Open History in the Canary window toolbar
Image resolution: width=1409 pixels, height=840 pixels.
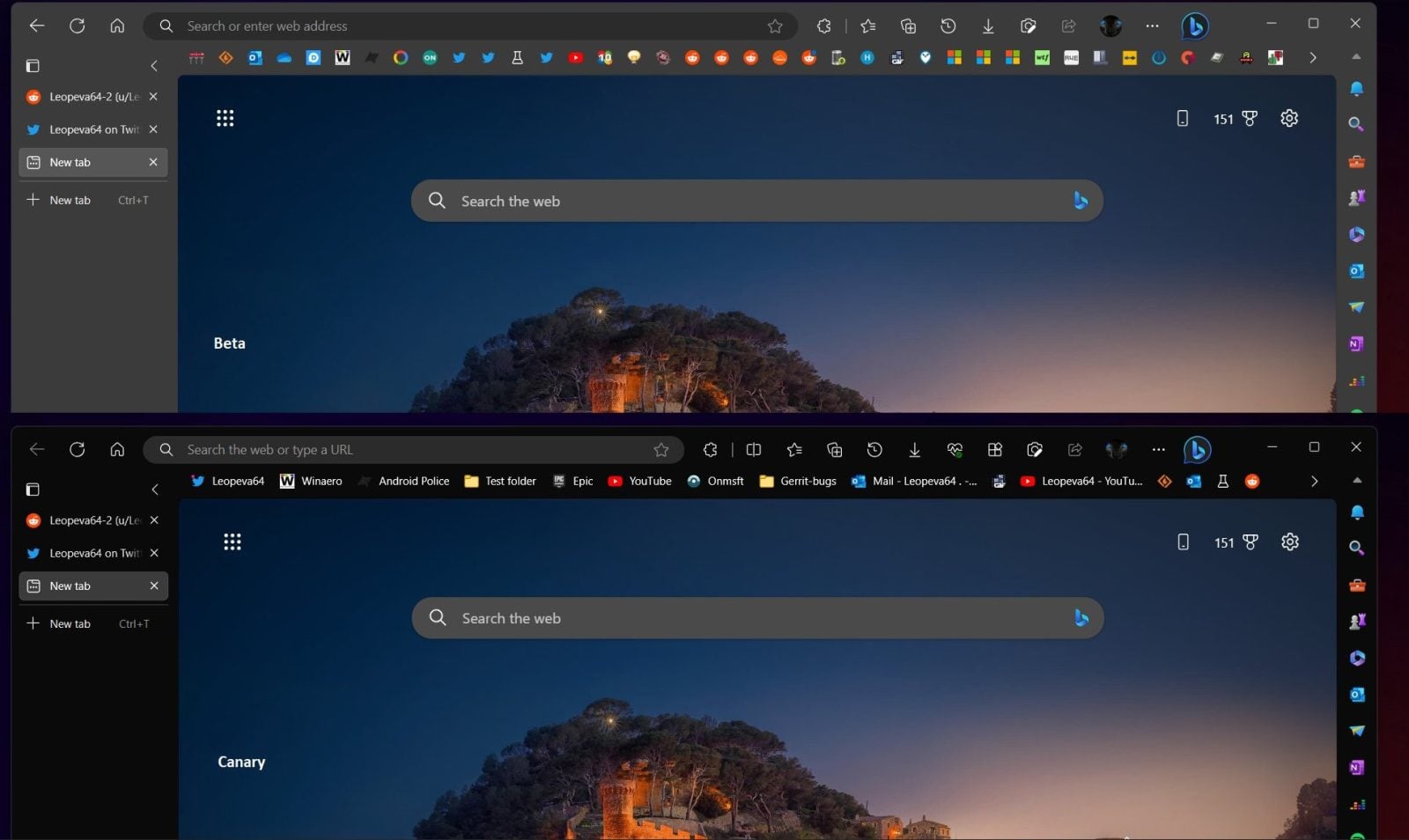pos(874,450)
